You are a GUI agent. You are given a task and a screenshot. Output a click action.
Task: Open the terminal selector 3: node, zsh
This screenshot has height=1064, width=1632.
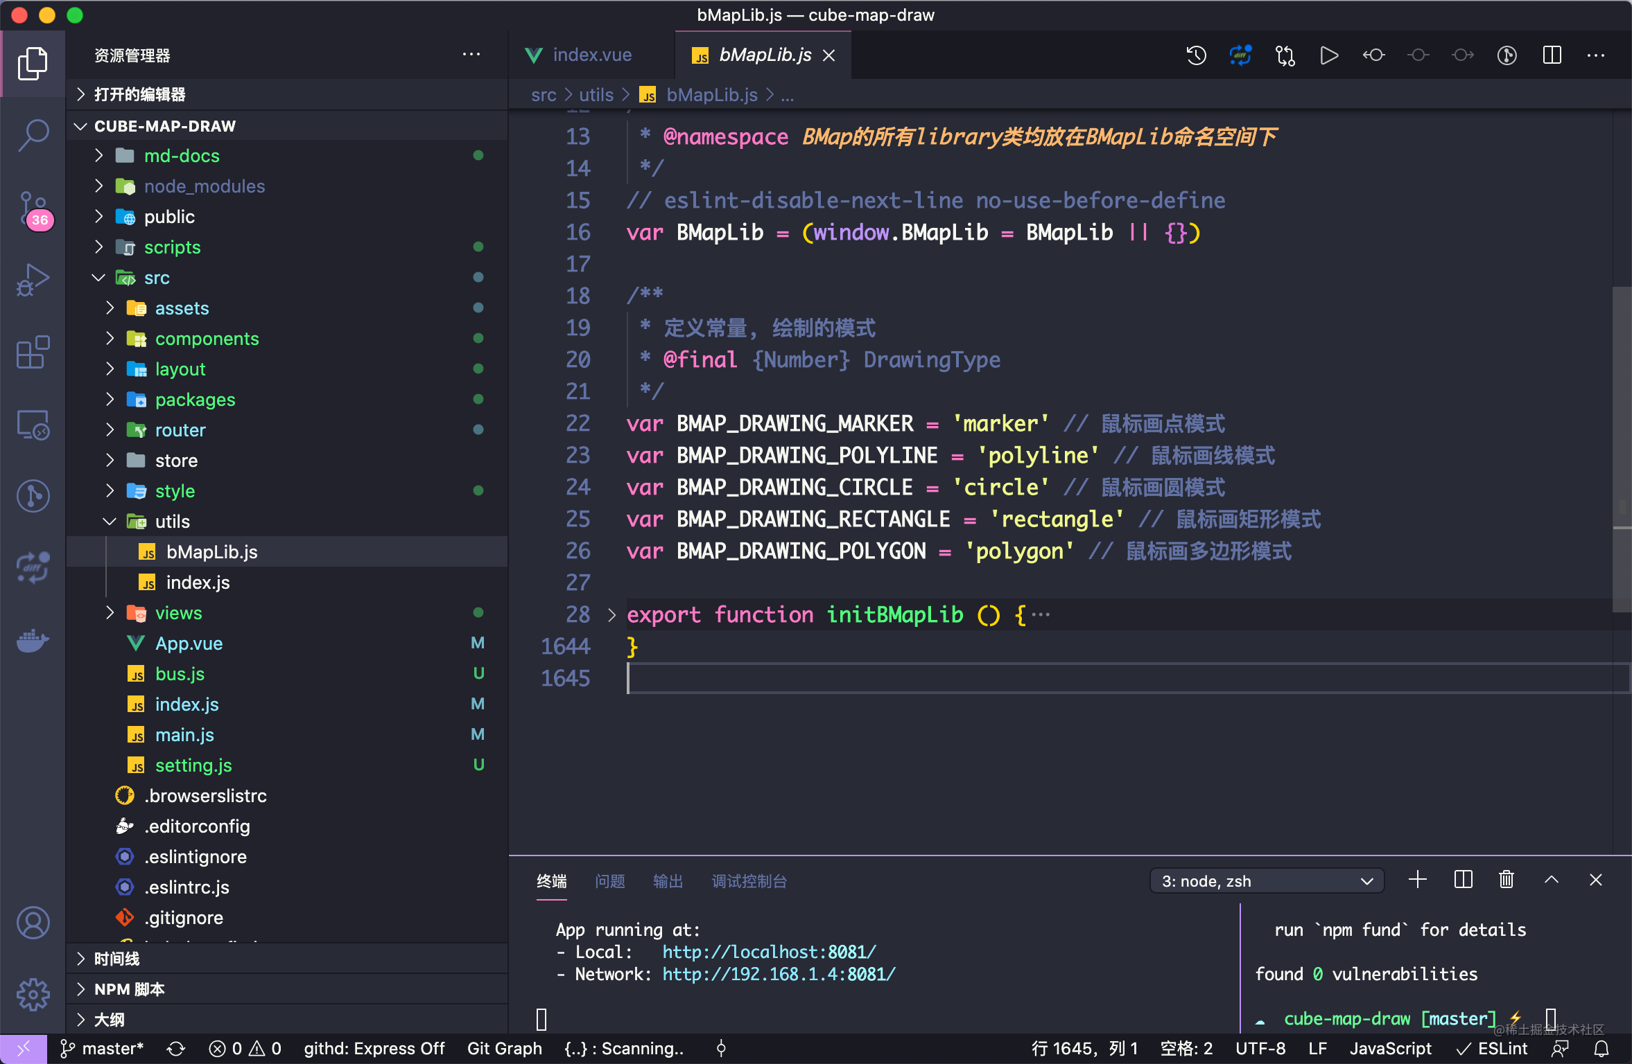[x=1267, y=881]
